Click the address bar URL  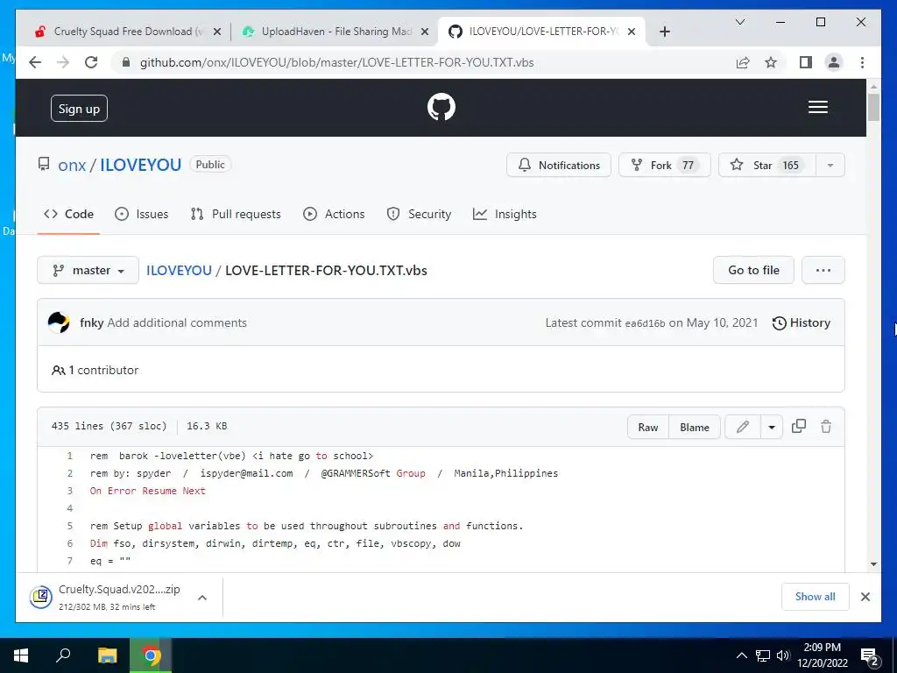click(x=336, y=62)
